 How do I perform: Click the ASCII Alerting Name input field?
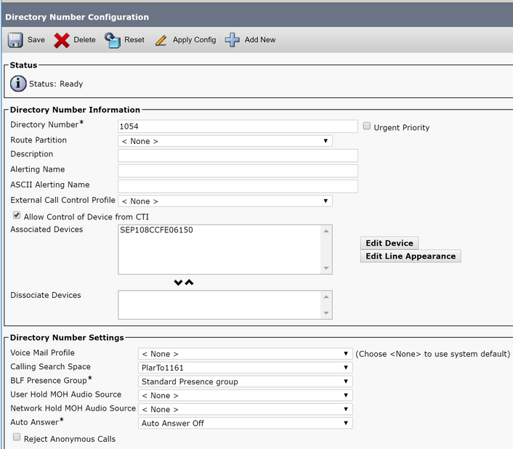tap(238, 186)
